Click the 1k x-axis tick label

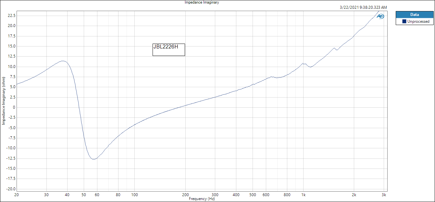coord(303,195)
